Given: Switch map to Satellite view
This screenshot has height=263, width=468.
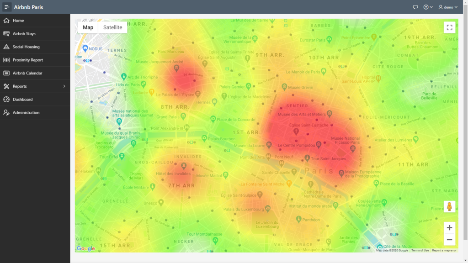Looking at the screenshot, I should click(x=112, y=27).
